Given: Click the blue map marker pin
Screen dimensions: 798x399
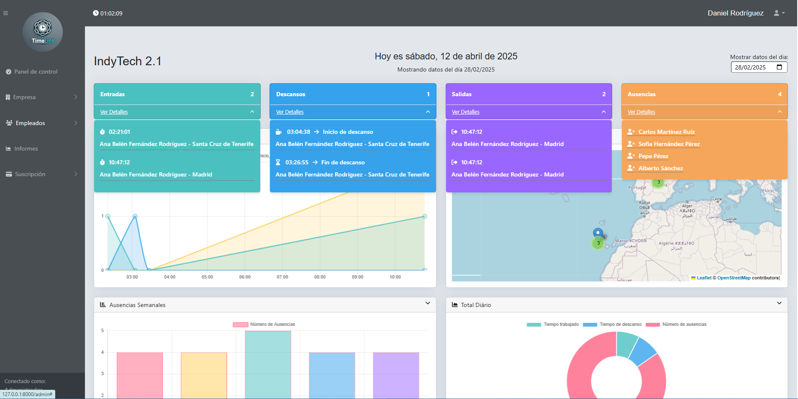Looking at the screenshot, I should pos(598,233).
